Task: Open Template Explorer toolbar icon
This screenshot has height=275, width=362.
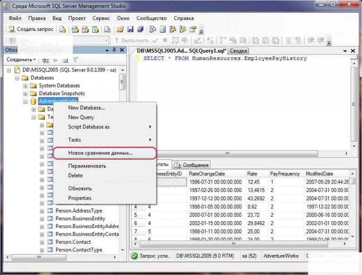Action: coord(183,29)
